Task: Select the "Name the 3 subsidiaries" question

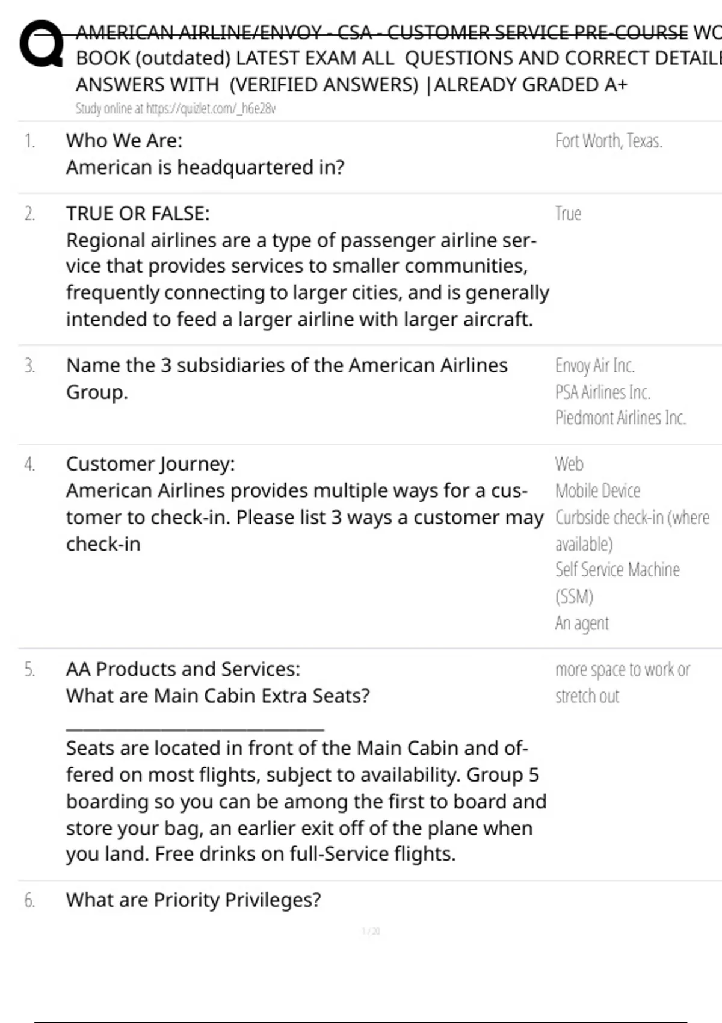Action: tap(286, 366)
